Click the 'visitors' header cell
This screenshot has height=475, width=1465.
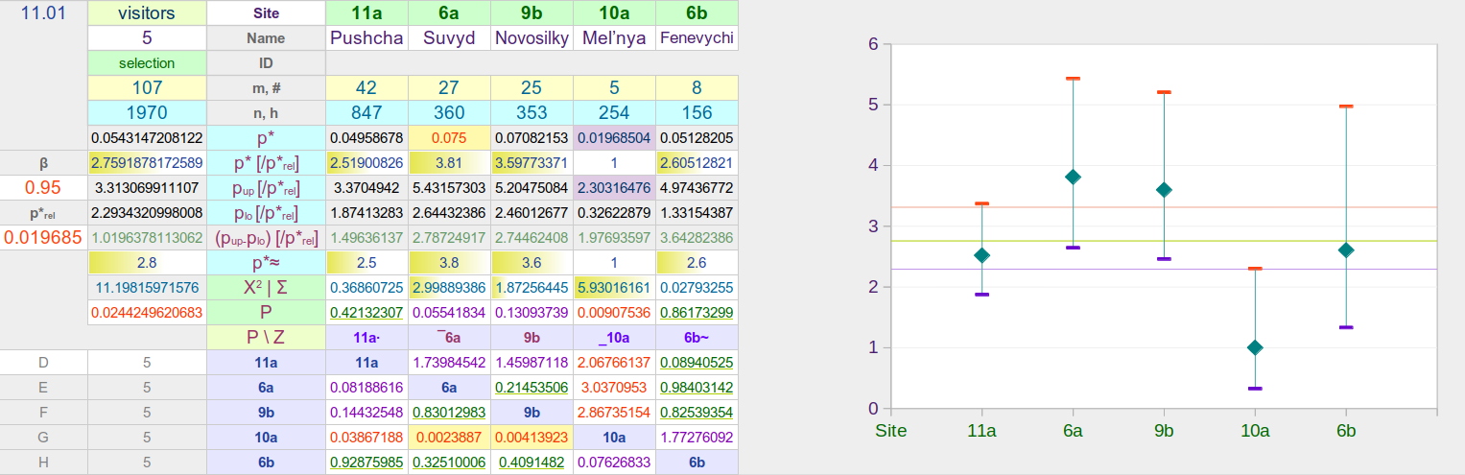coord(147,13)
